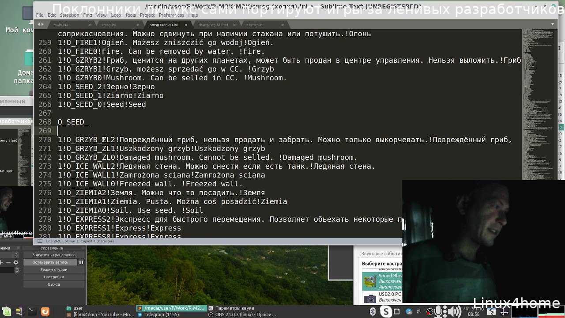The width and height of the screenshot is (565, 318).
Task: Click the Skype tray icon
Action: (386, 312)
